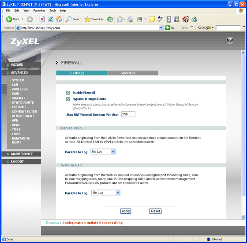Open the VPN sidebar link
Viewport: 247px width, 243px height.
point(15,121)
